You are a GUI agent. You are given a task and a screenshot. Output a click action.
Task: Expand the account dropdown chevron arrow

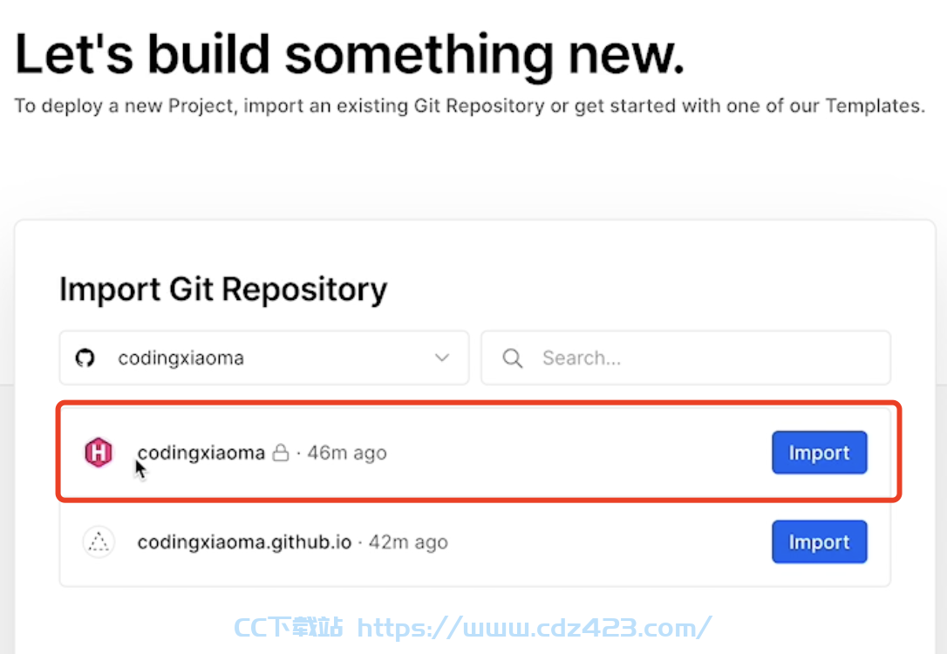click(442, 358)
